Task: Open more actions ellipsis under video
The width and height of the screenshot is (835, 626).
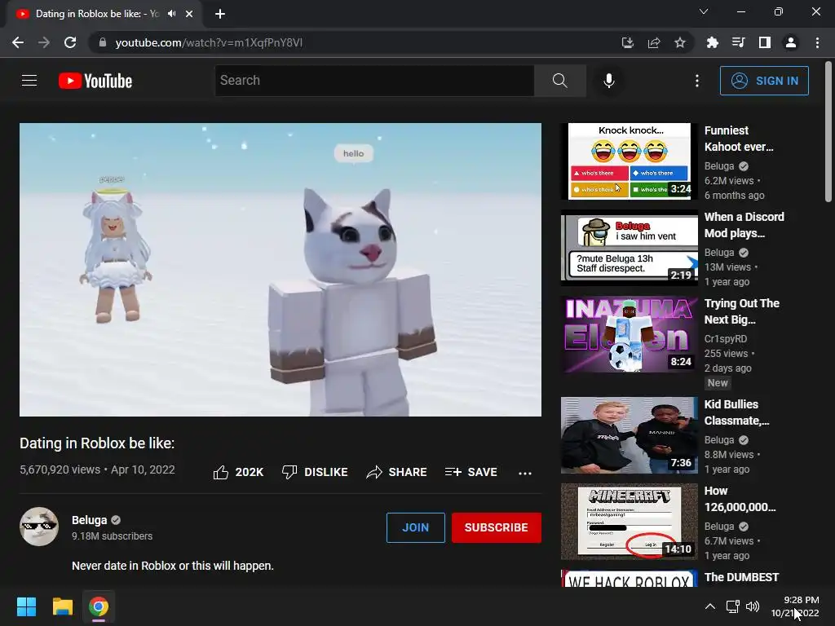Action: click(x=525, y=473)
